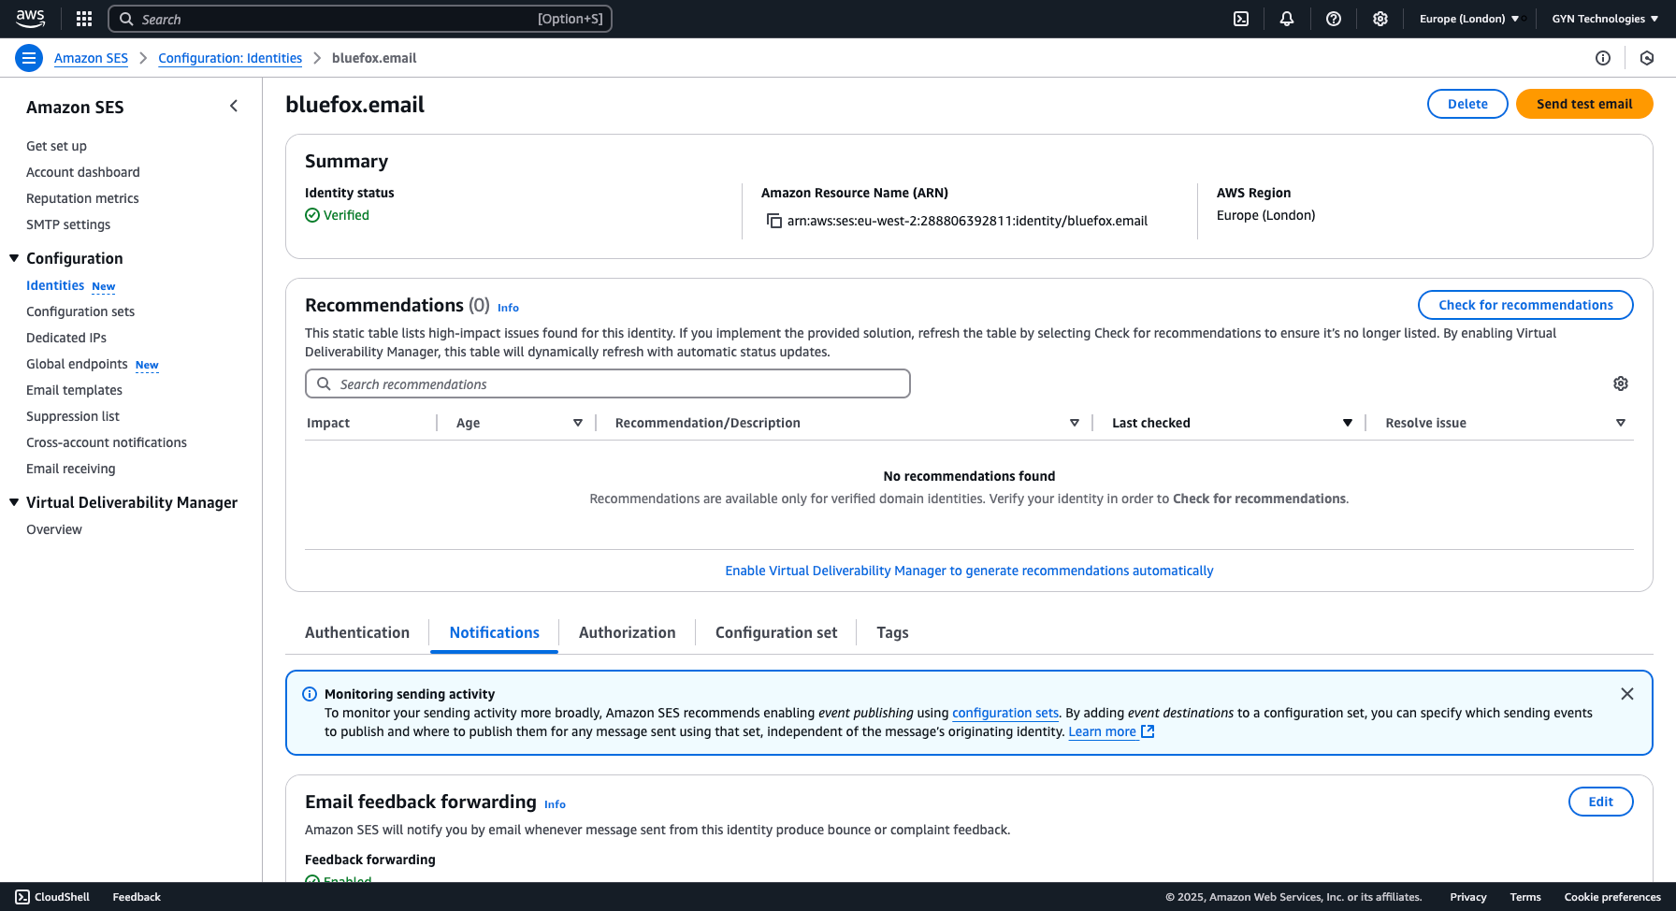This screenshot has height=911, width=1676.
Task: Open the account settings gear icon
Action: pyautogui.click(x=1380, y=19)
